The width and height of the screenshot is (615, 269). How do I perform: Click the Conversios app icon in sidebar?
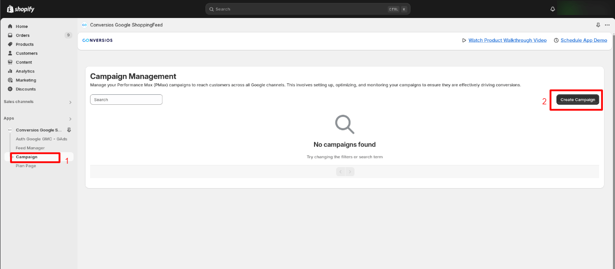[10, 130]
